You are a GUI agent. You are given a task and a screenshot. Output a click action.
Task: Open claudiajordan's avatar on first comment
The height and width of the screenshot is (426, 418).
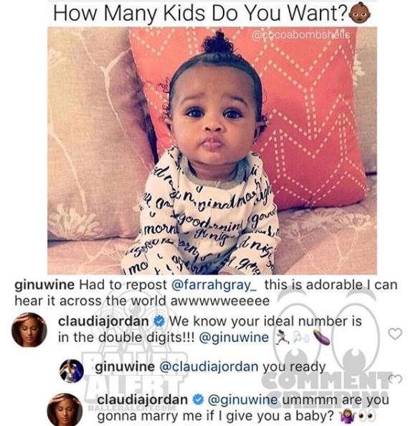point(29,330)
